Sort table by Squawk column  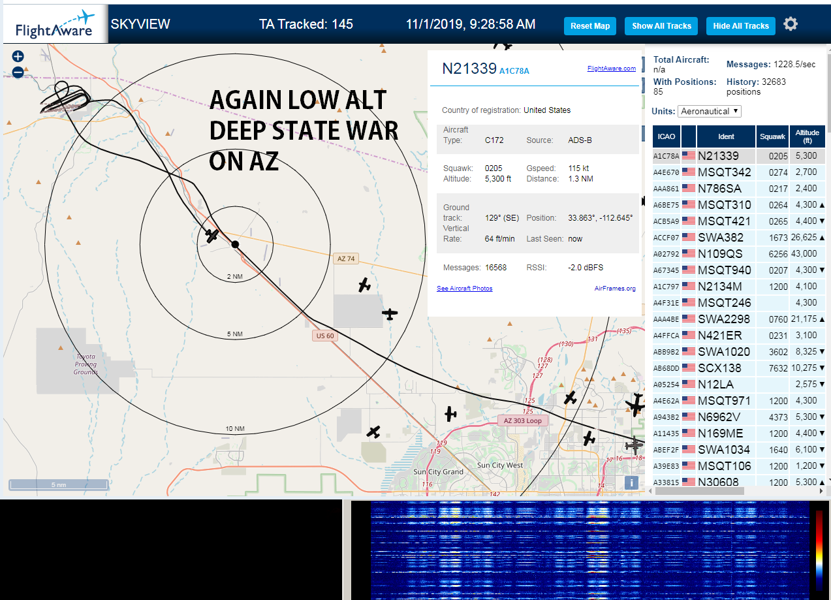pyautogui.click(x=772, y=136)
